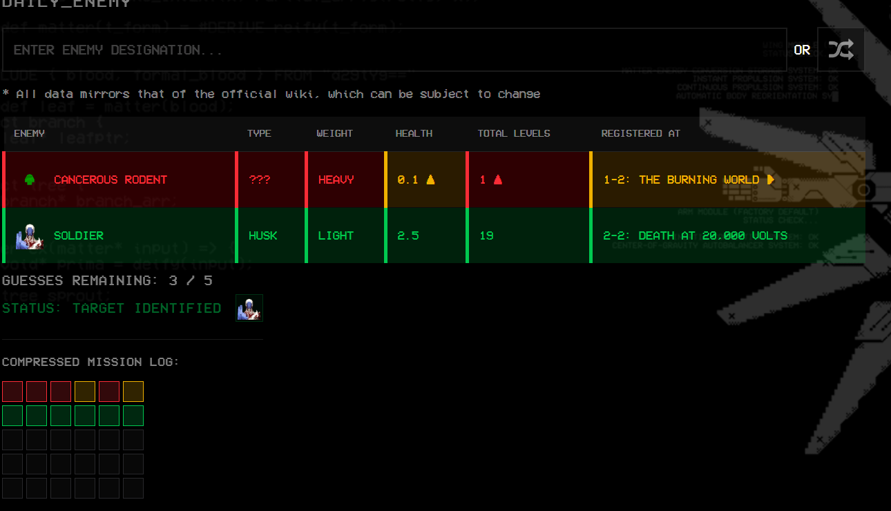
Task: Click the up arrow beside total levels 1
Action: [x=497, y=180]
